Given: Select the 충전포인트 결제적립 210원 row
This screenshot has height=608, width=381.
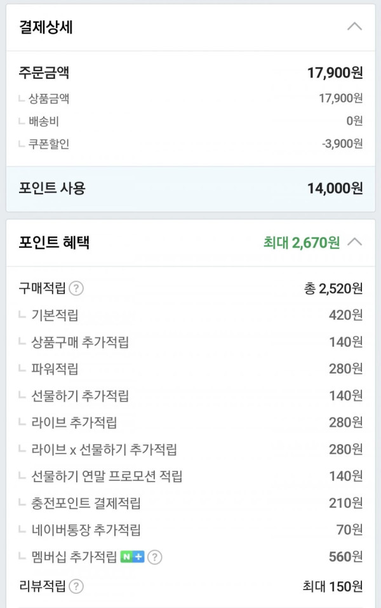Looking at the screenshot, I should pos(190,503).
